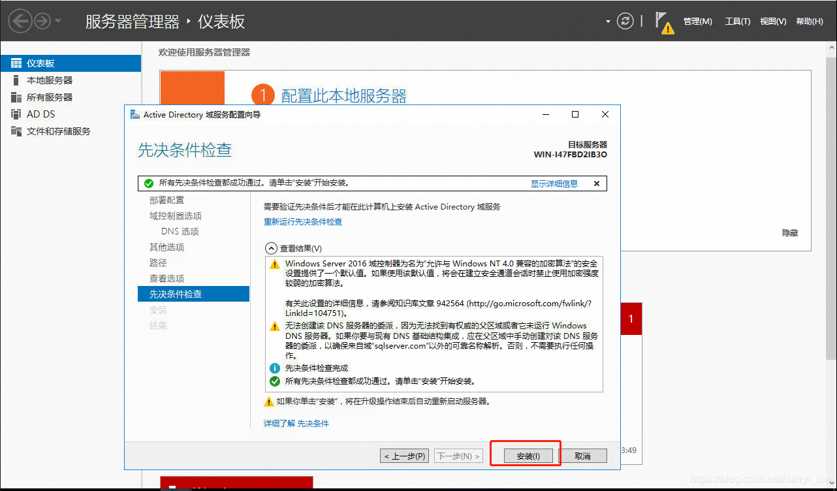Maximize the AD DS configuration wizard
Image resolution: width=837 pixels, height=491 pixels.
pos(575,114)
